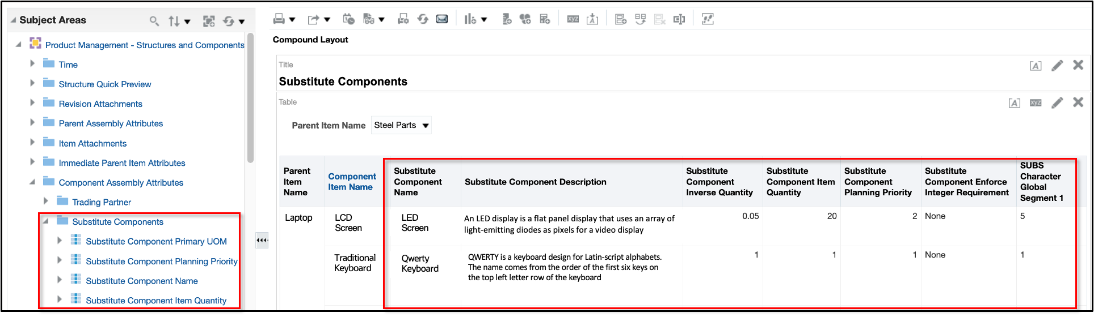Open the dropdown arrow next to Export icon
This screenshot has width=1094, height=317.
pyautogui.click(x=327, y=20)
